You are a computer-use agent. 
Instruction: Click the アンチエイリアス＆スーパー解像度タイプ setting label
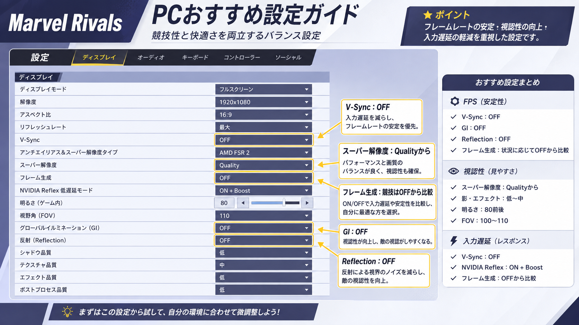click(x=69, y=152)
